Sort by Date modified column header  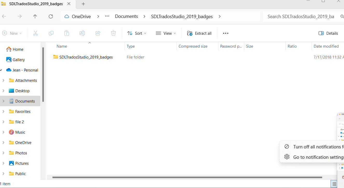(x=326, y=46)
